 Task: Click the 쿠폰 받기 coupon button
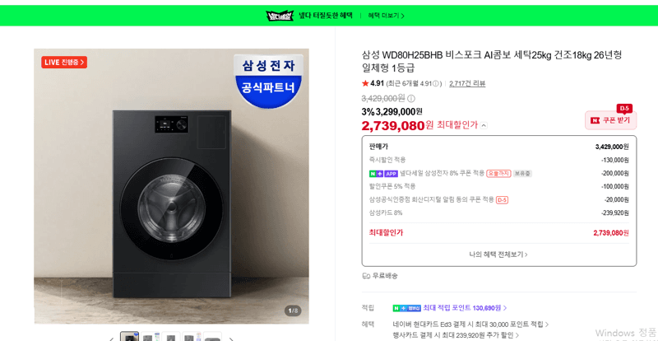pos(610,120)
